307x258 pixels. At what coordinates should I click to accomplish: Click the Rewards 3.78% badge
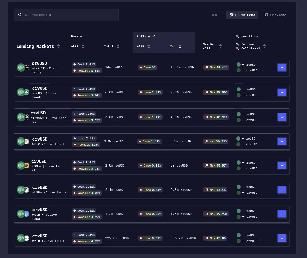(x=86, y=169)
